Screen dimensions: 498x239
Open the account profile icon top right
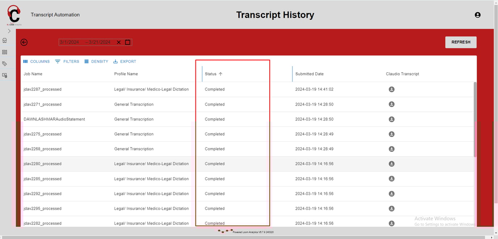477,15
